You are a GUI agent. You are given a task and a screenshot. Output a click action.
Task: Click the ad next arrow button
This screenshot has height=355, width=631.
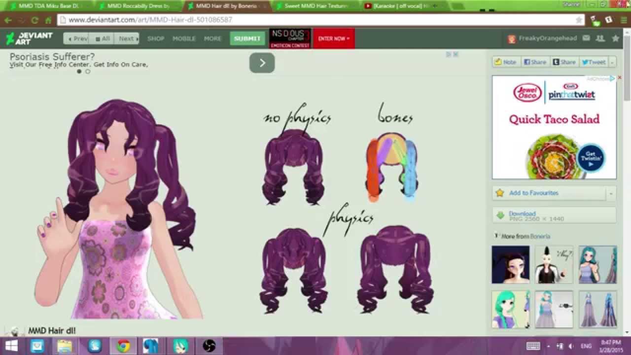pos(262,63)
